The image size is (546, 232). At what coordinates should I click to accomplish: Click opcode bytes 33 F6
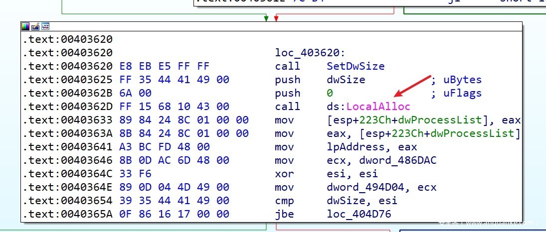tap(135, 174)
